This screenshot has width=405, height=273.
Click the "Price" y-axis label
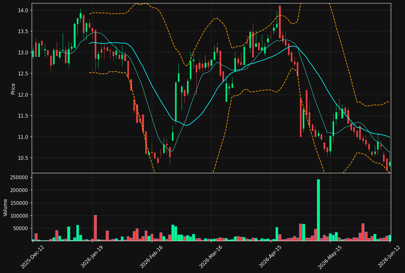pyautogui.click(x=13, y=88)
